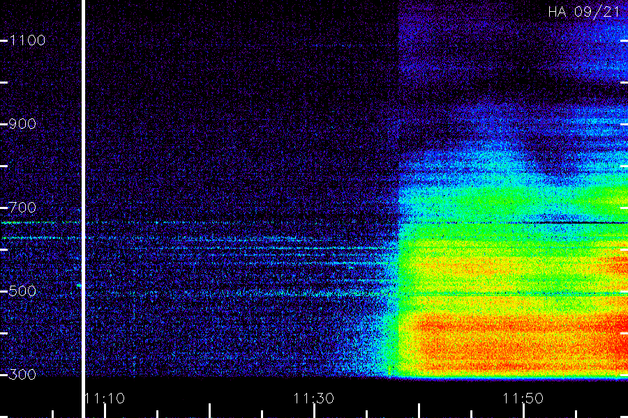Click the white vertical time marker line
628x418 pixels.
click(x=83, y=209)
